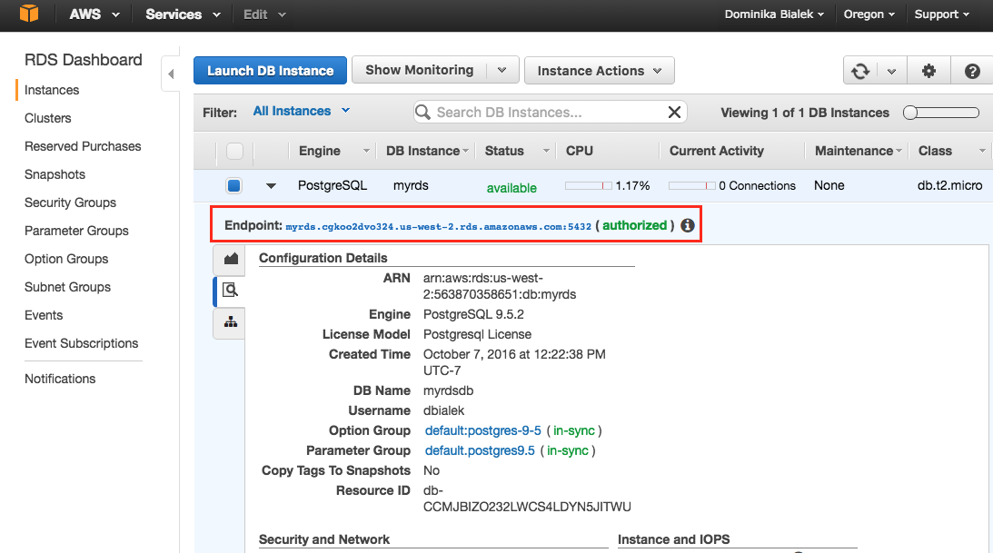Viewport: 993px width, 553px height.
Task: Sort by Engine column header
Action: coord(320,152)
